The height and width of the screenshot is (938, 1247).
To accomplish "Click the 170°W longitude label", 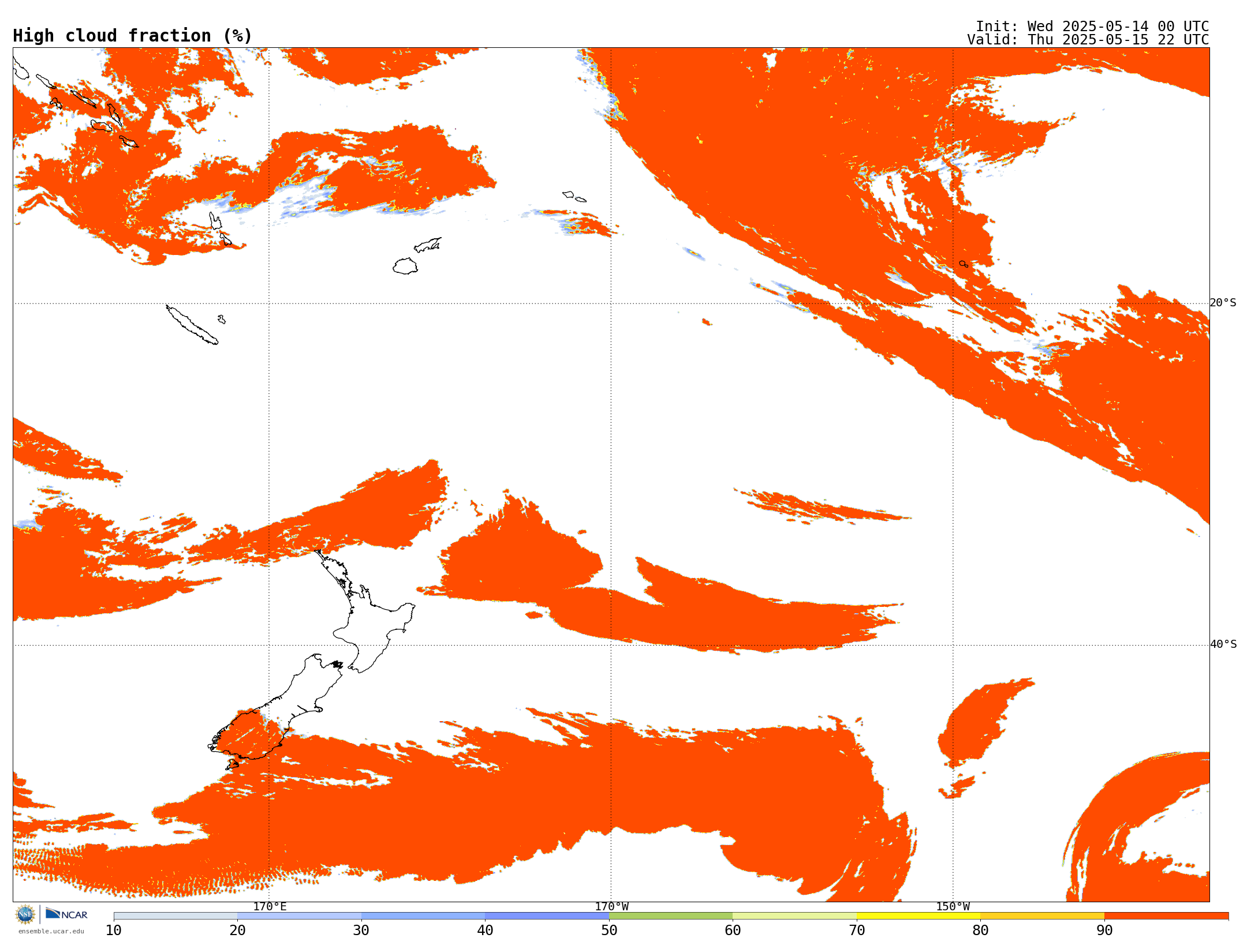I will pos(611,906).
